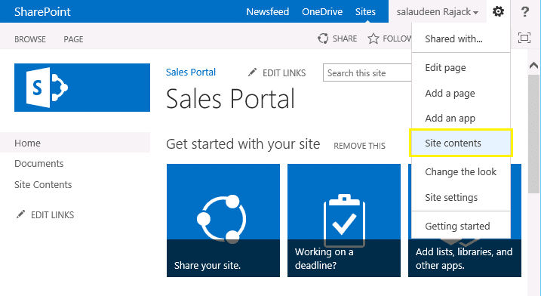Open Sites in the top bar
Image resolution: width=541 pixels, height=296 pixels.
click(365, 12)
